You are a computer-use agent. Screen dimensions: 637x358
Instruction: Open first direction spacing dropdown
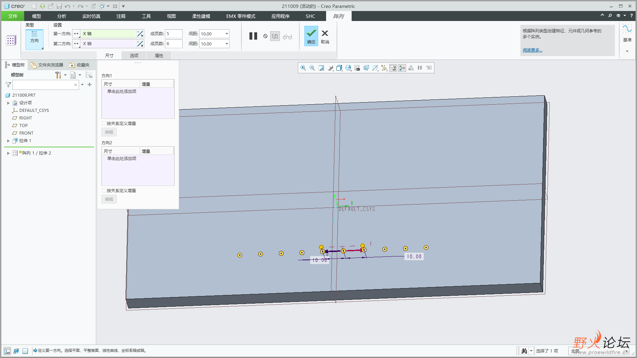(x=227, y=34)
